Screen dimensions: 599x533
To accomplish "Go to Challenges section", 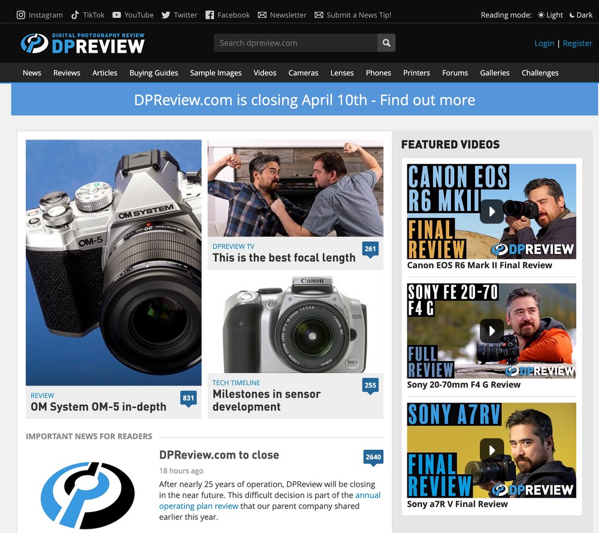I will click(x=540, y=72).
